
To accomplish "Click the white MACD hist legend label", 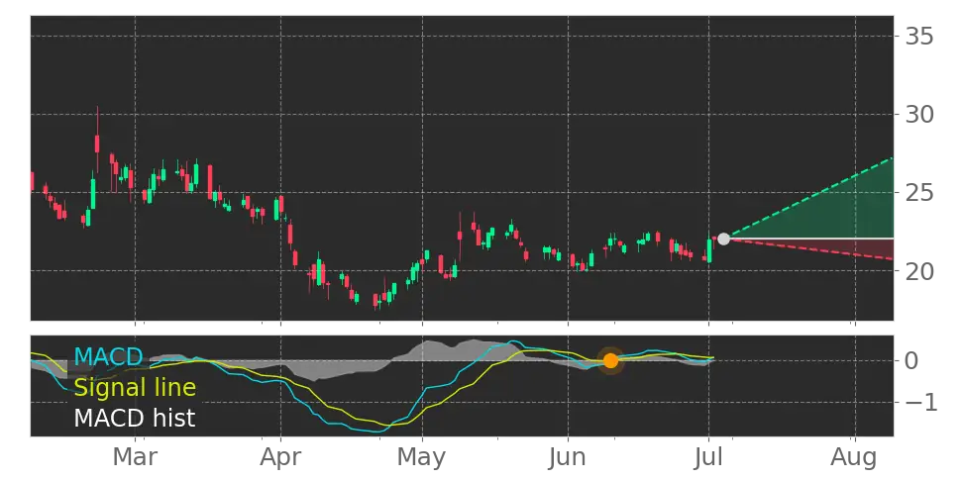I will 135,418.
